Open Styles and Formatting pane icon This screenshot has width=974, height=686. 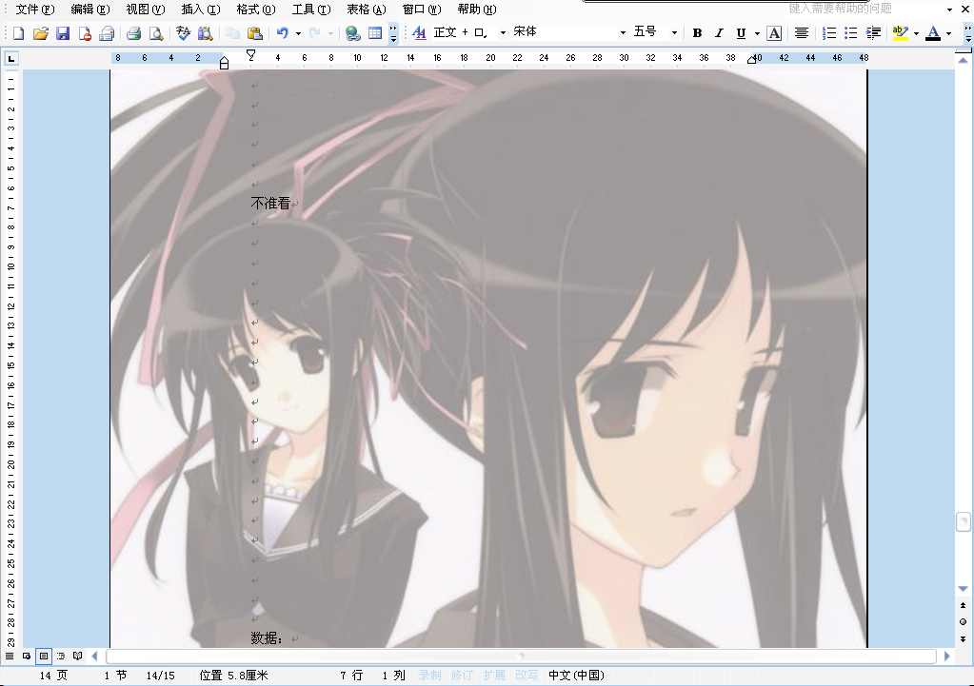pyautogui.click(x=419, y=33)
